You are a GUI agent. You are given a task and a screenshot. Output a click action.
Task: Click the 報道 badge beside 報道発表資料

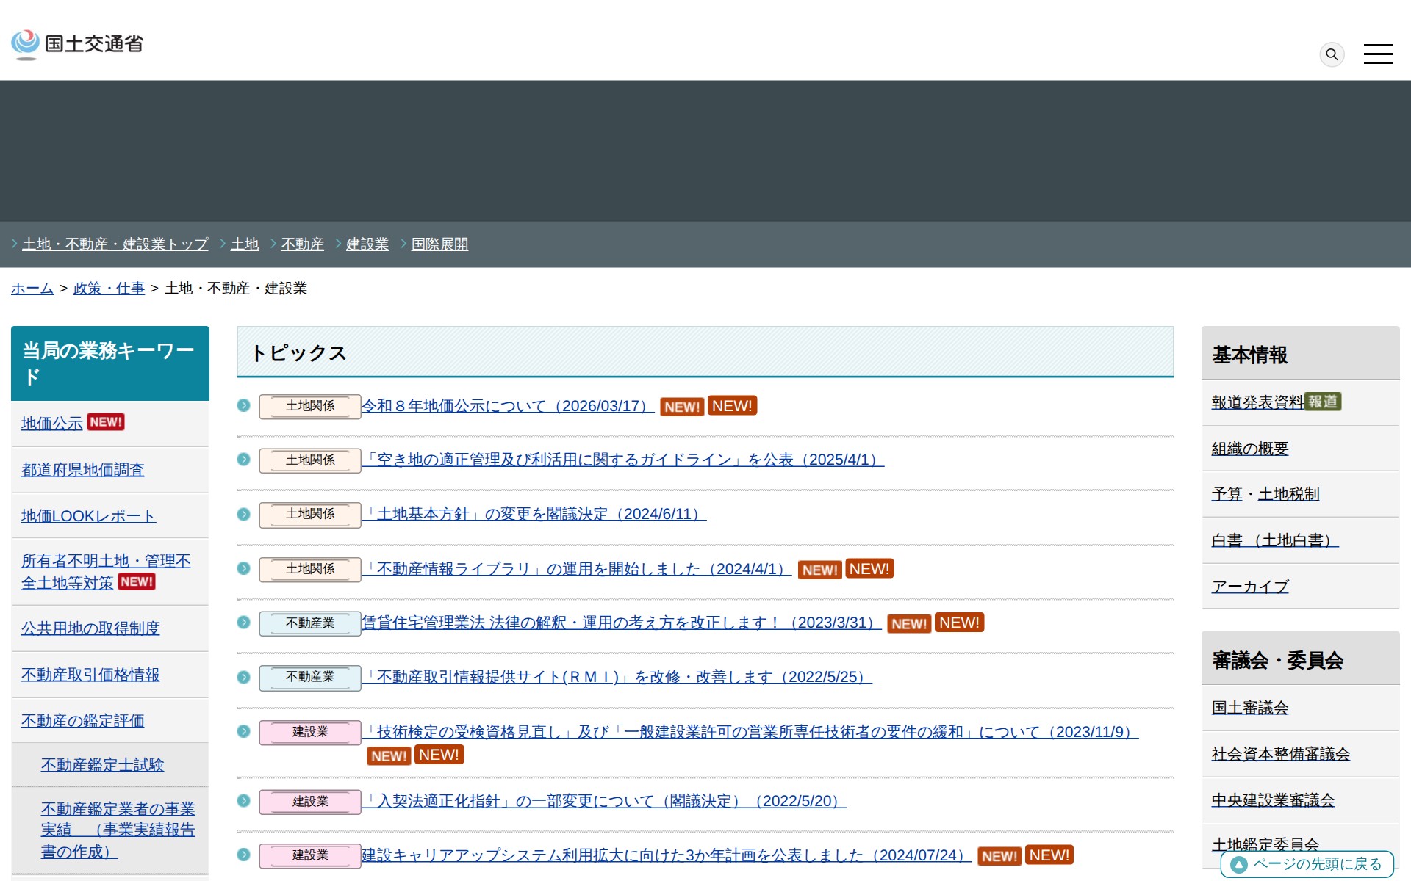click(1323, 402)
